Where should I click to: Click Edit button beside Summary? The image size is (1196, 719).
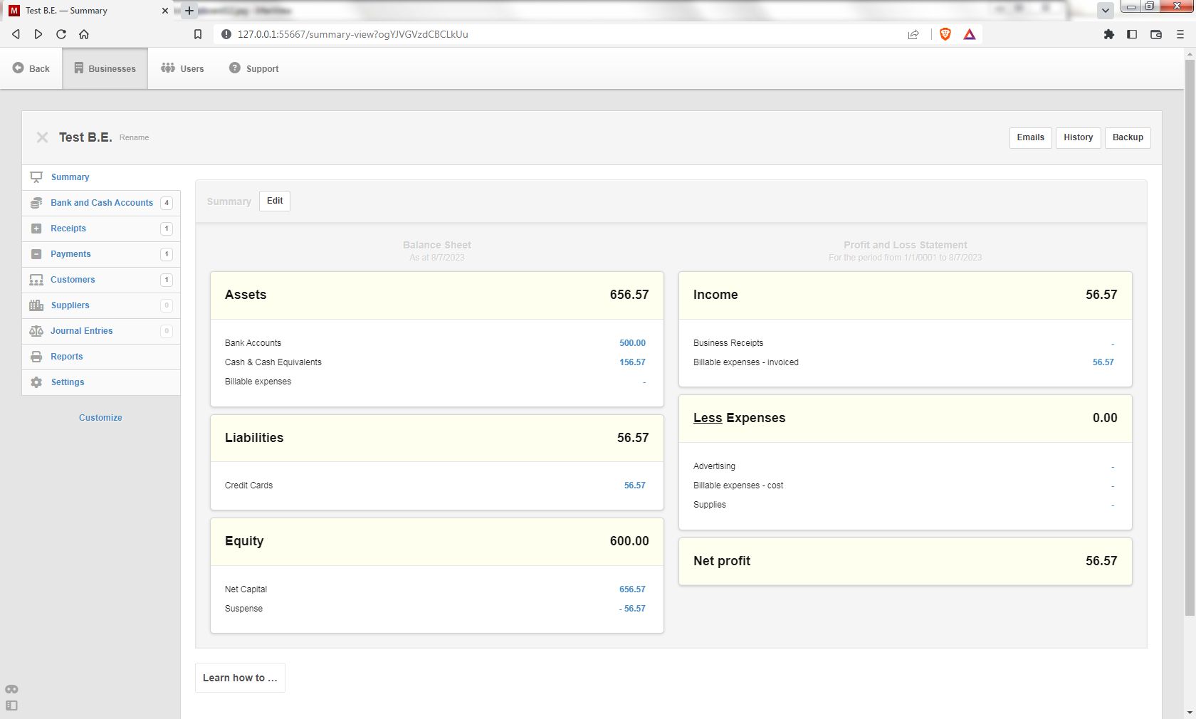tap(275, 201)
